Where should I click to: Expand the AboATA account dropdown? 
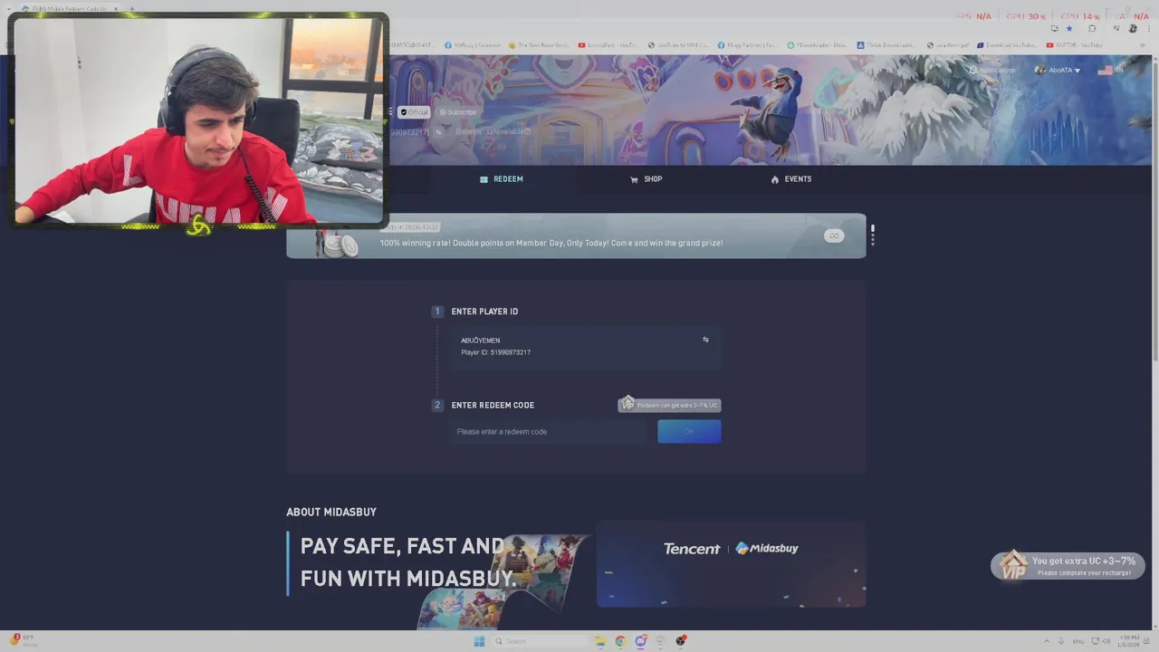(1058, 70)
